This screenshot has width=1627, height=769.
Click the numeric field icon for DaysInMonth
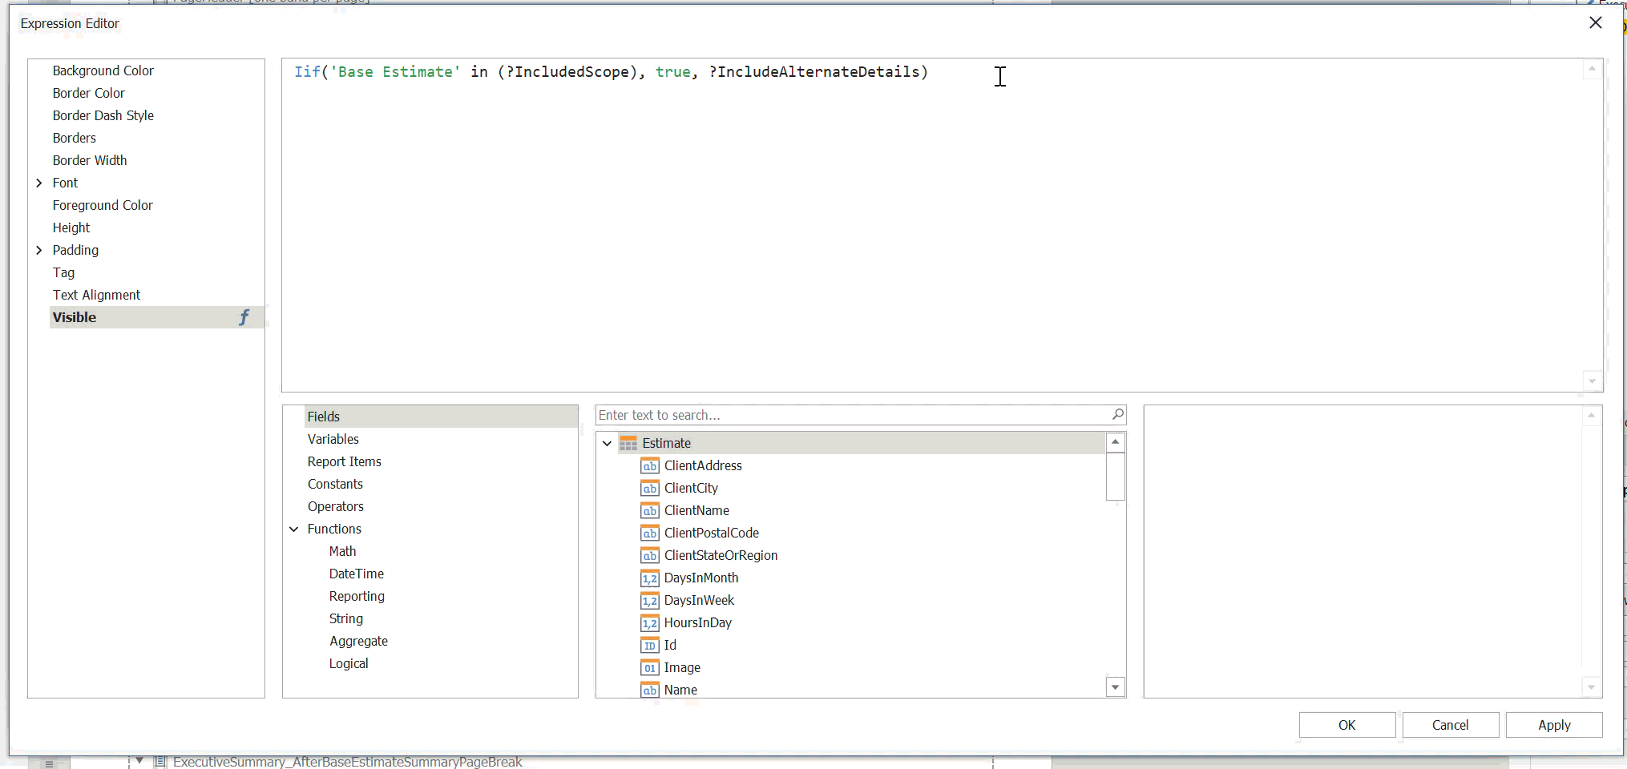tap(649, 578)
